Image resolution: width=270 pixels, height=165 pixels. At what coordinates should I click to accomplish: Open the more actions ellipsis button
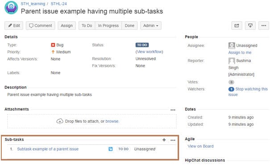pyautogui.click(x=264, y=25)
